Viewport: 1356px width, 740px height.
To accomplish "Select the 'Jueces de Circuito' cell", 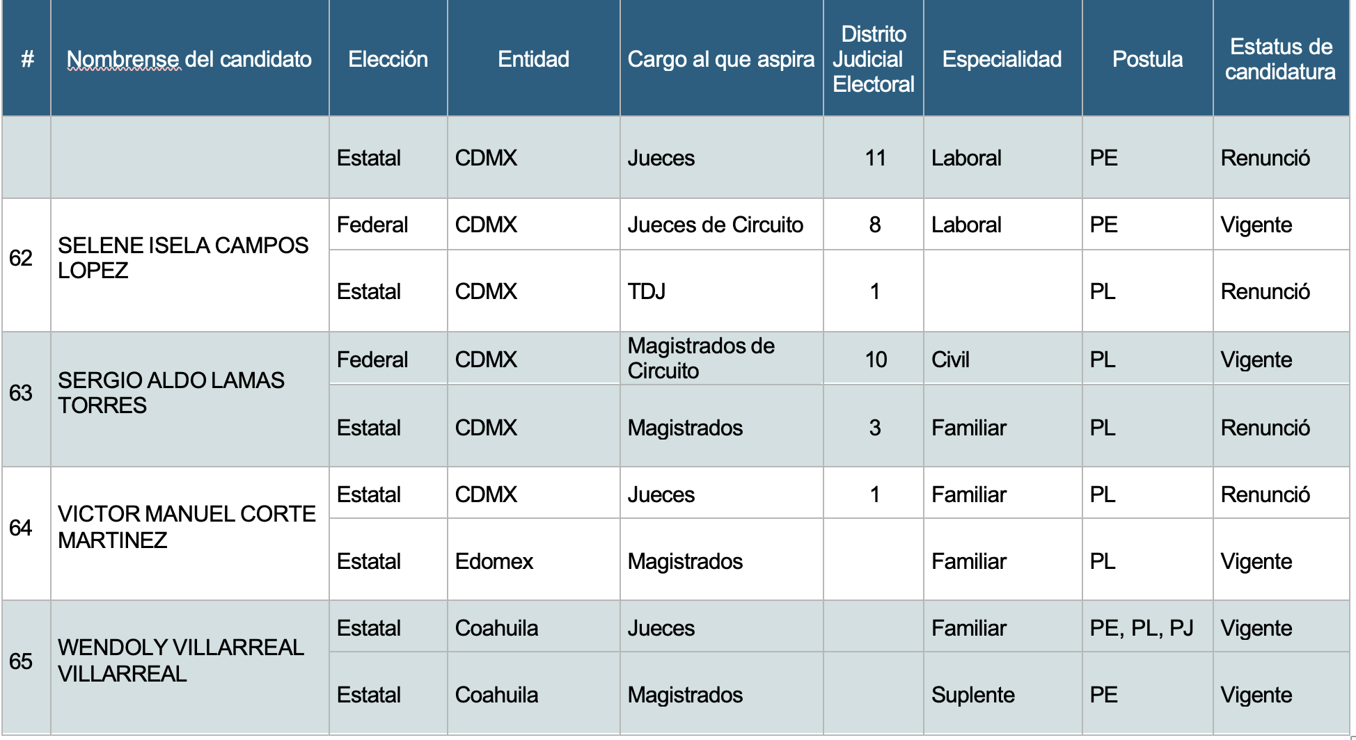I will click(x=721, y=225).
